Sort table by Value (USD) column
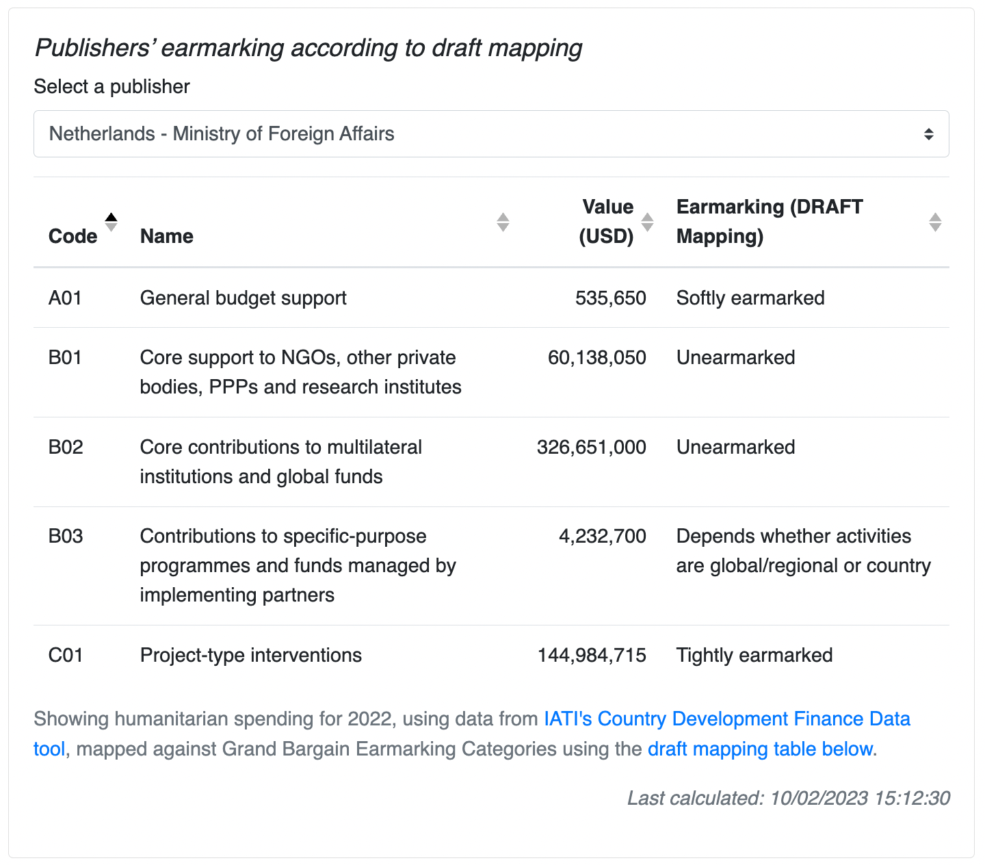The image size is (985, 865). tap(590, 222)
